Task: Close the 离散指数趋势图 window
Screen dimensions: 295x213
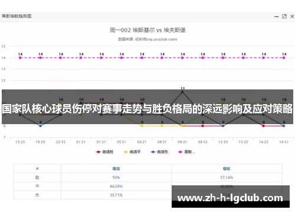Action: pos(292,16)
